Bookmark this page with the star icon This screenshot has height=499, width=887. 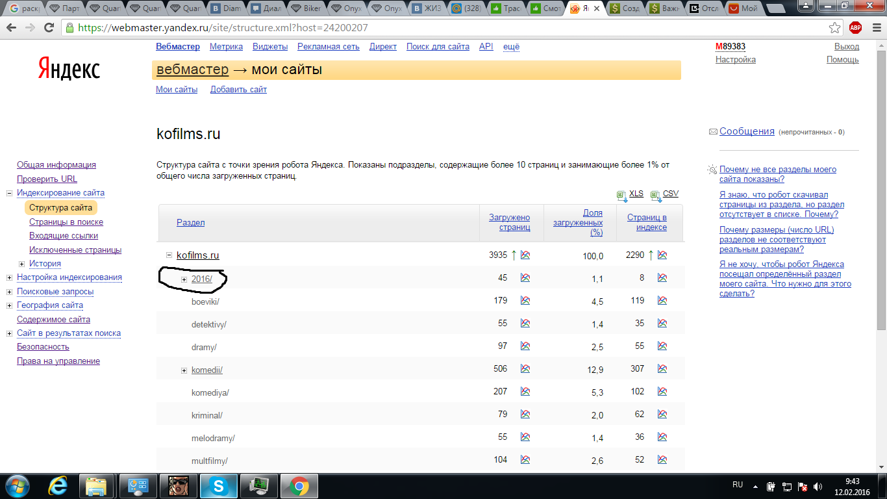coord(835,28)
